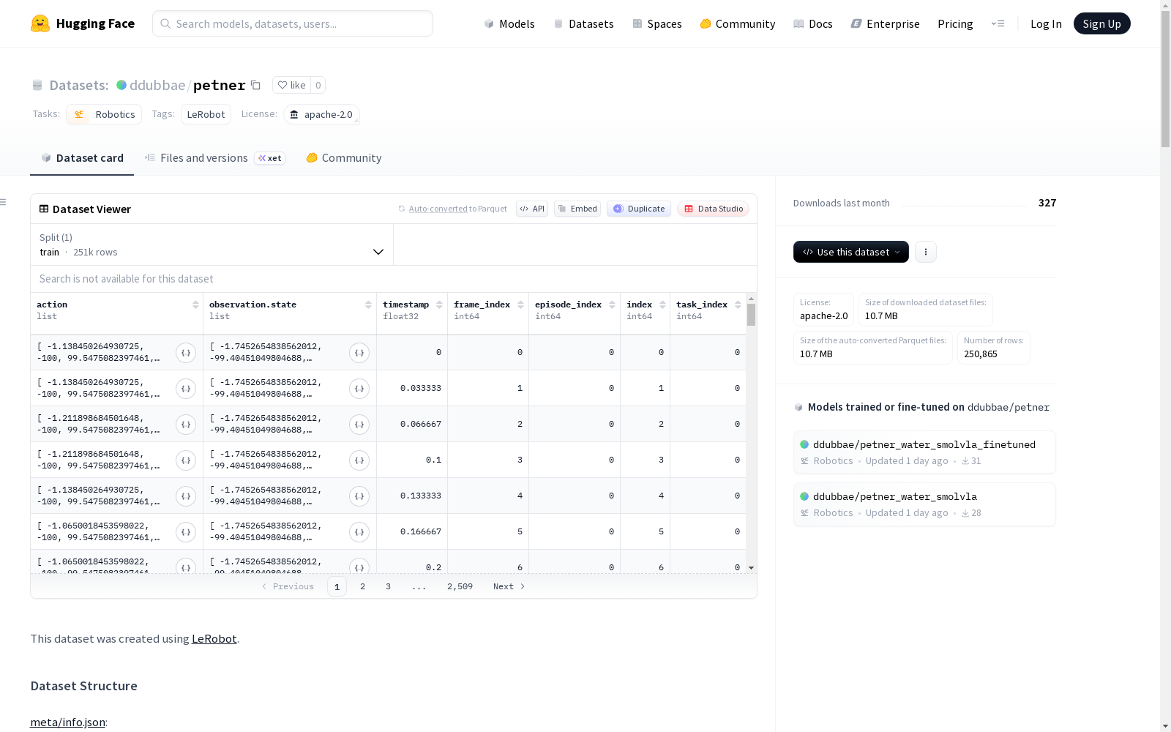Screen dimensions: 1171x732
Task: Open the dataset options three-dot menu
Action: pyautogui.click(x=926, y=252)
